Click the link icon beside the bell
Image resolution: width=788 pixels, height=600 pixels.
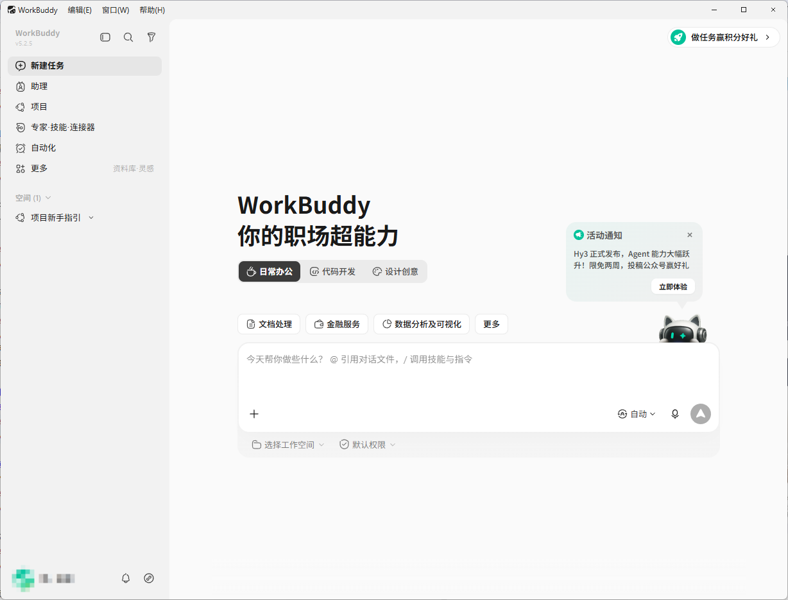(149, 578)
